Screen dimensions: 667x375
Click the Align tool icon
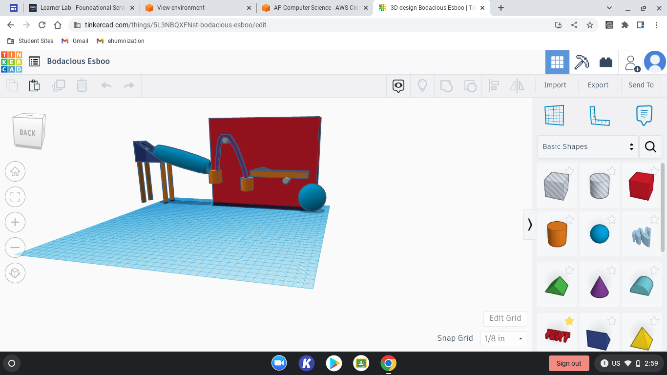tap(494, 85)
